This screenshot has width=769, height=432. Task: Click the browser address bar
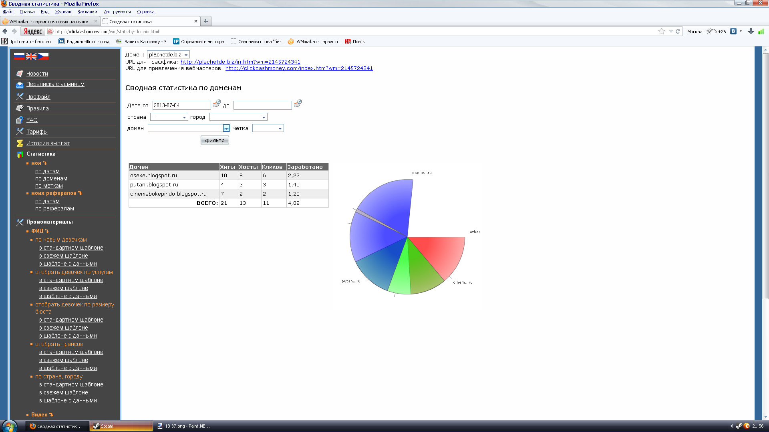coord(352,31)
